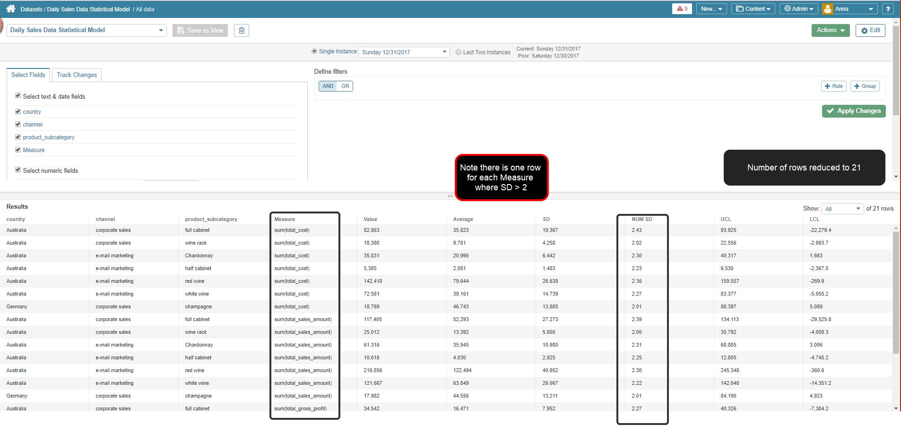
Task: Open the green Actions button
Action: coord(830,30)
